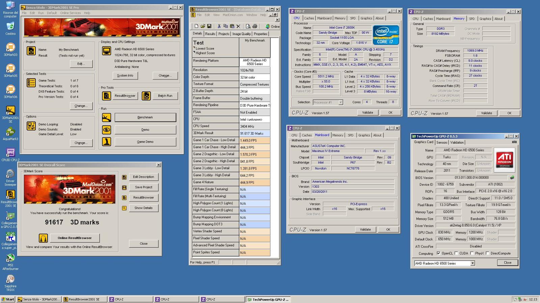Open Sapphire TRIXX desktop icon
The height and width of the screenshot is (303, 540).
10,283
